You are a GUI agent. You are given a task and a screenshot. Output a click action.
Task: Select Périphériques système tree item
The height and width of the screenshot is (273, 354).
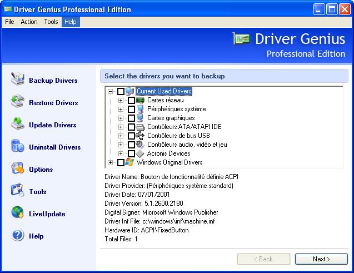pos(176,109)
